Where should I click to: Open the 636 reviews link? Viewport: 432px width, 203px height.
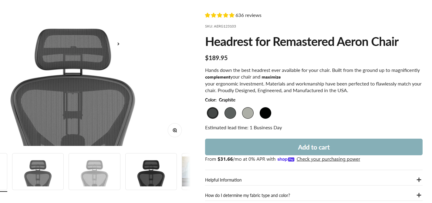[x=248, y=15]
